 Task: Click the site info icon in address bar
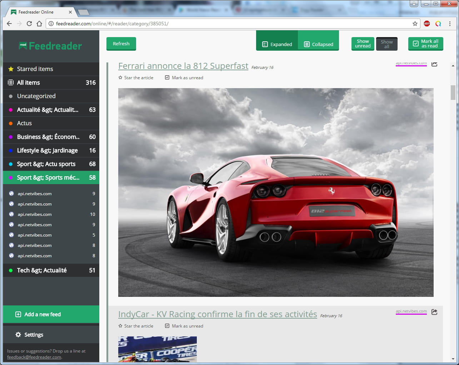51,24
